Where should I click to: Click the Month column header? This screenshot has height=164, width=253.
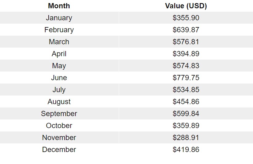[59, 6]
